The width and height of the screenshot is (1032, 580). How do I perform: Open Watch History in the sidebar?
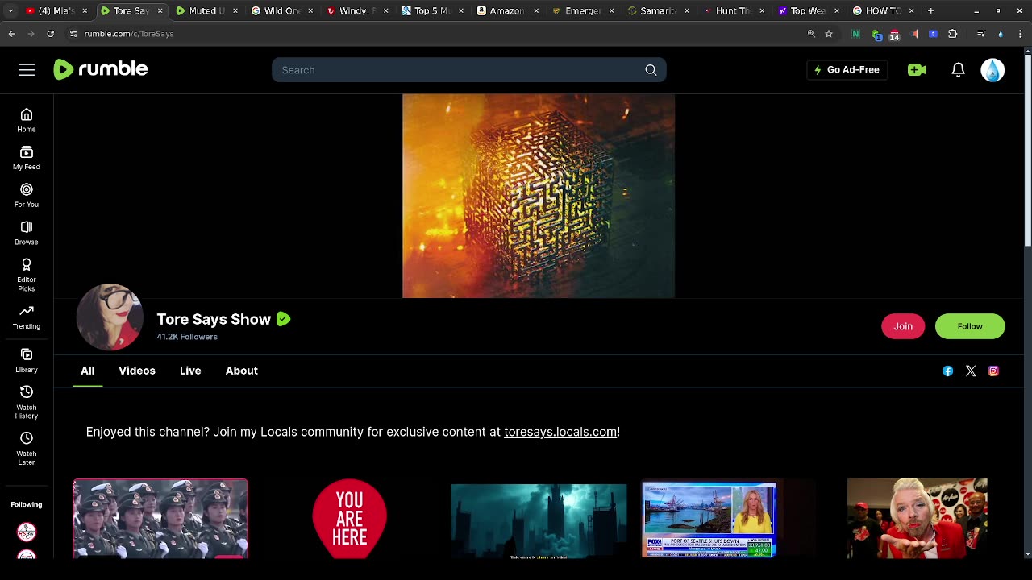(27, 402)
